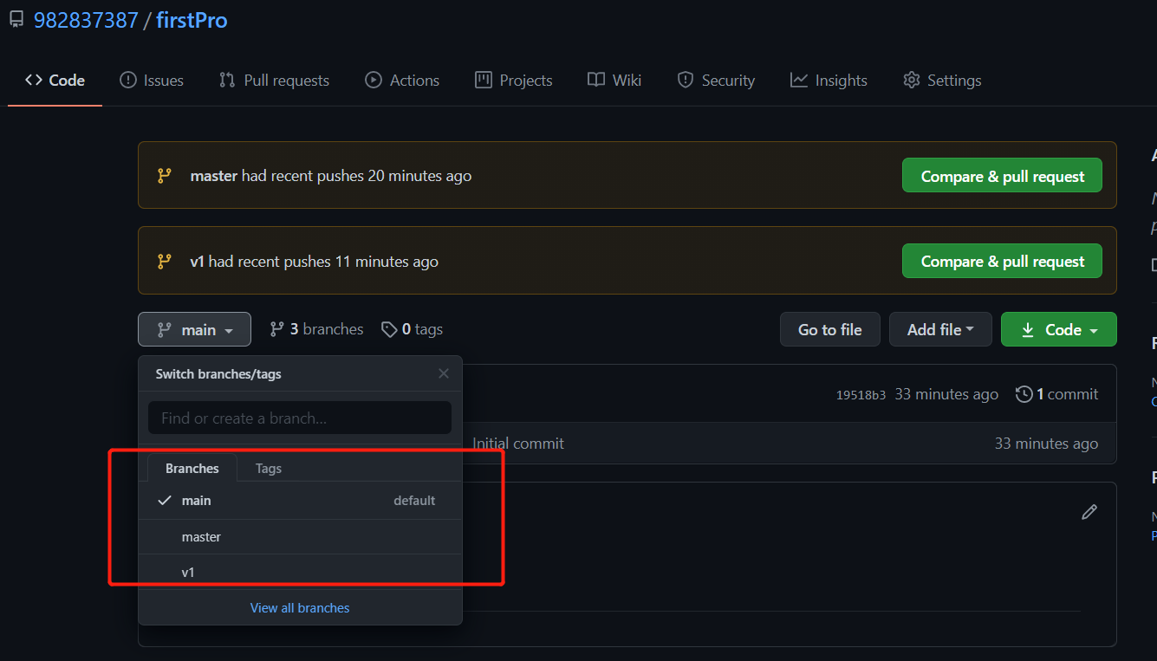Image resolution: width=1157 pixels, height=661 pixels.
Task: Switch to the master branch
Action: click(x=300, y=537)
